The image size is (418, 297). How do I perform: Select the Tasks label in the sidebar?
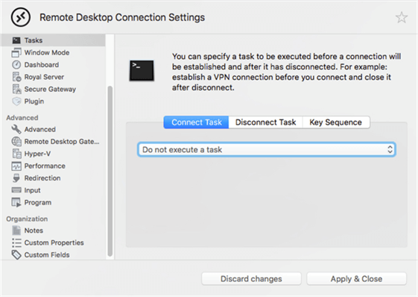point(34,40)
